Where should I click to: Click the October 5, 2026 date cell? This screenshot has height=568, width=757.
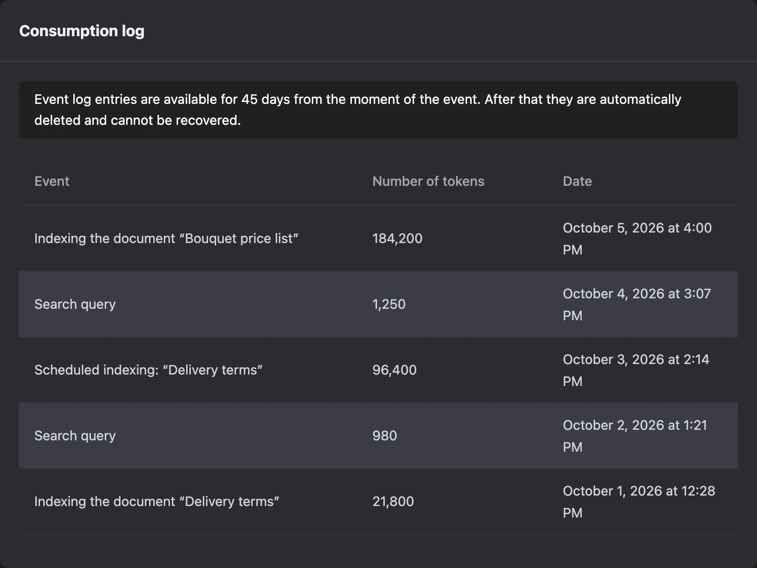(637, 239)
